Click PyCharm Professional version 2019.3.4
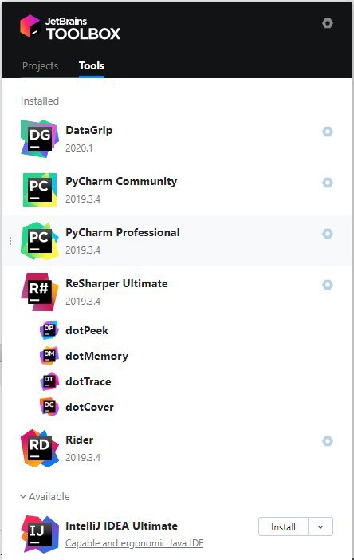The height and width of the screenshot is (560, 354). coord(83,250)
